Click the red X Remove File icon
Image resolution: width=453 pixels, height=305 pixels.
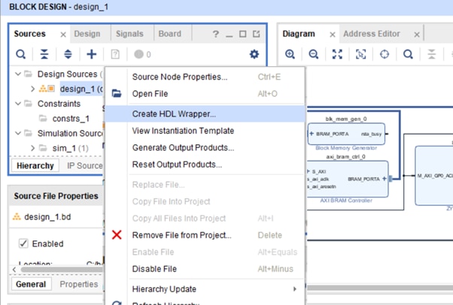(x=117, y=235)
